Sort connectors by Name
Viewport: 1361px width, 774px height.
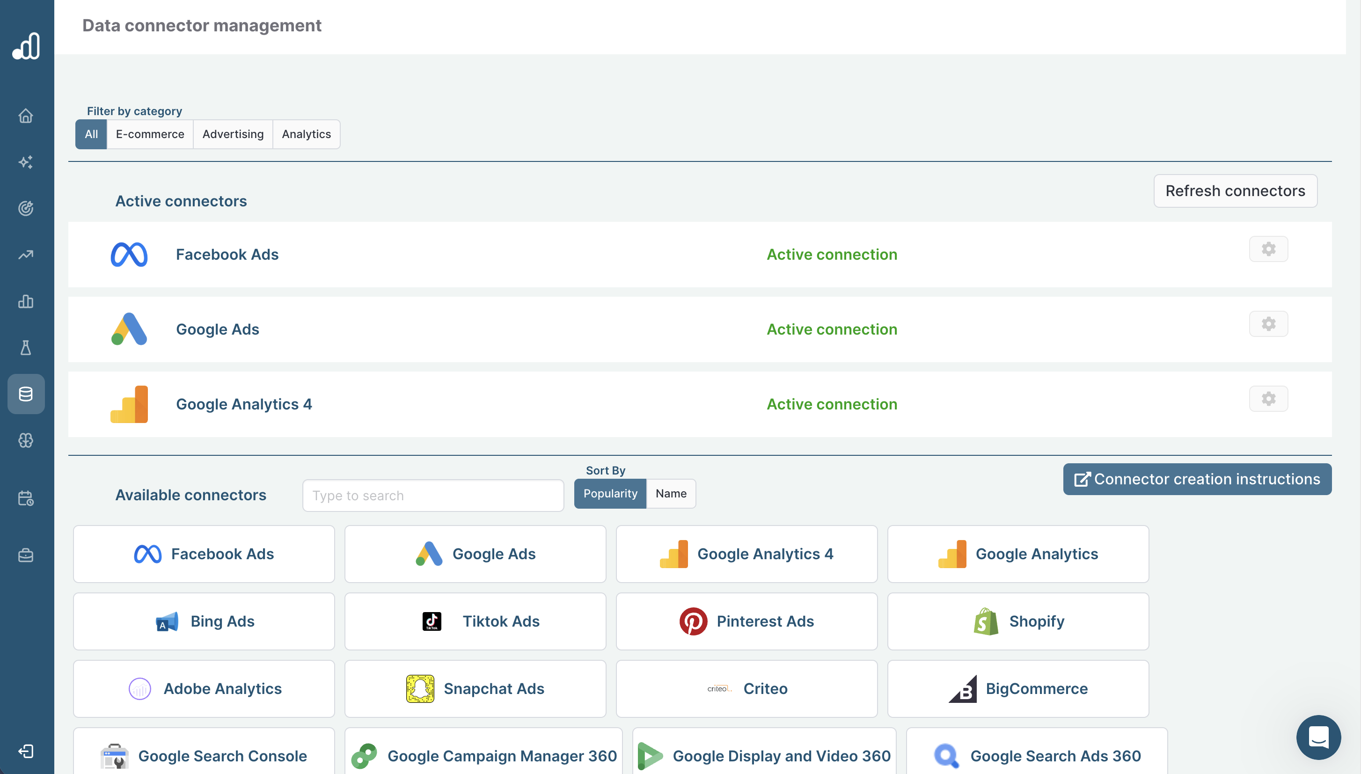pyautogui.click(x=670, y=493)
